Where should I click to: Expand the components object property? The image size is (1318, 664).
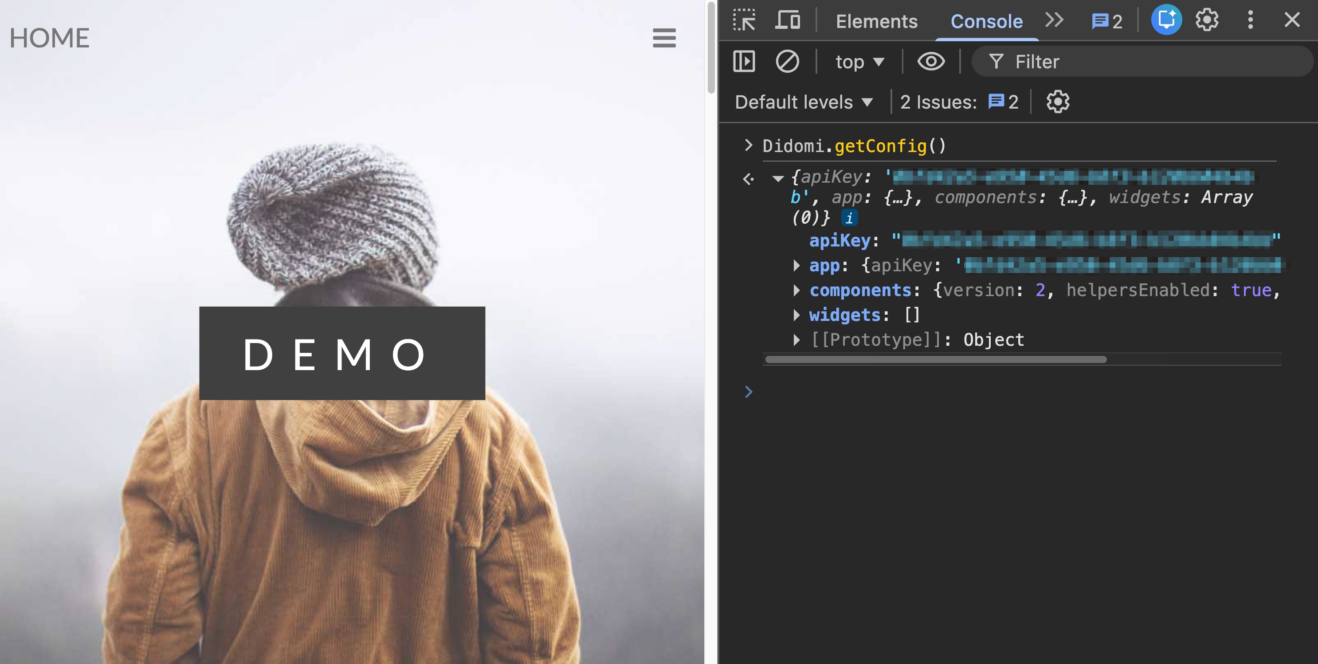(796, 291)
